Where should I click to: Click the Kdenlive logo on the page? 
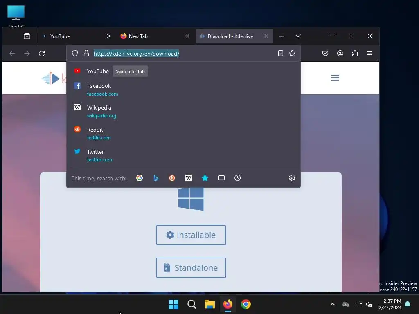click(x=54, y=78)
